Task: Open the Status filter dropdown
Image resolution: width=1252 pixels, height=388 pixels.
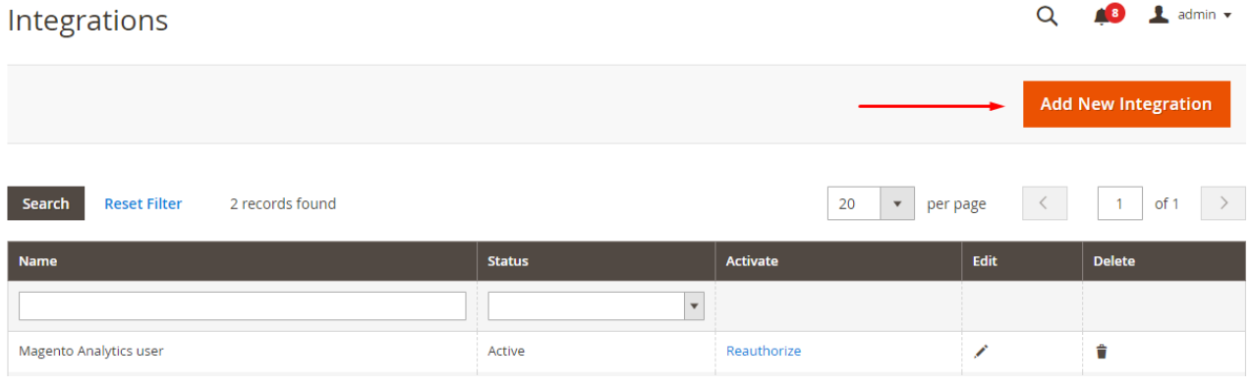Action: (597, 306)
